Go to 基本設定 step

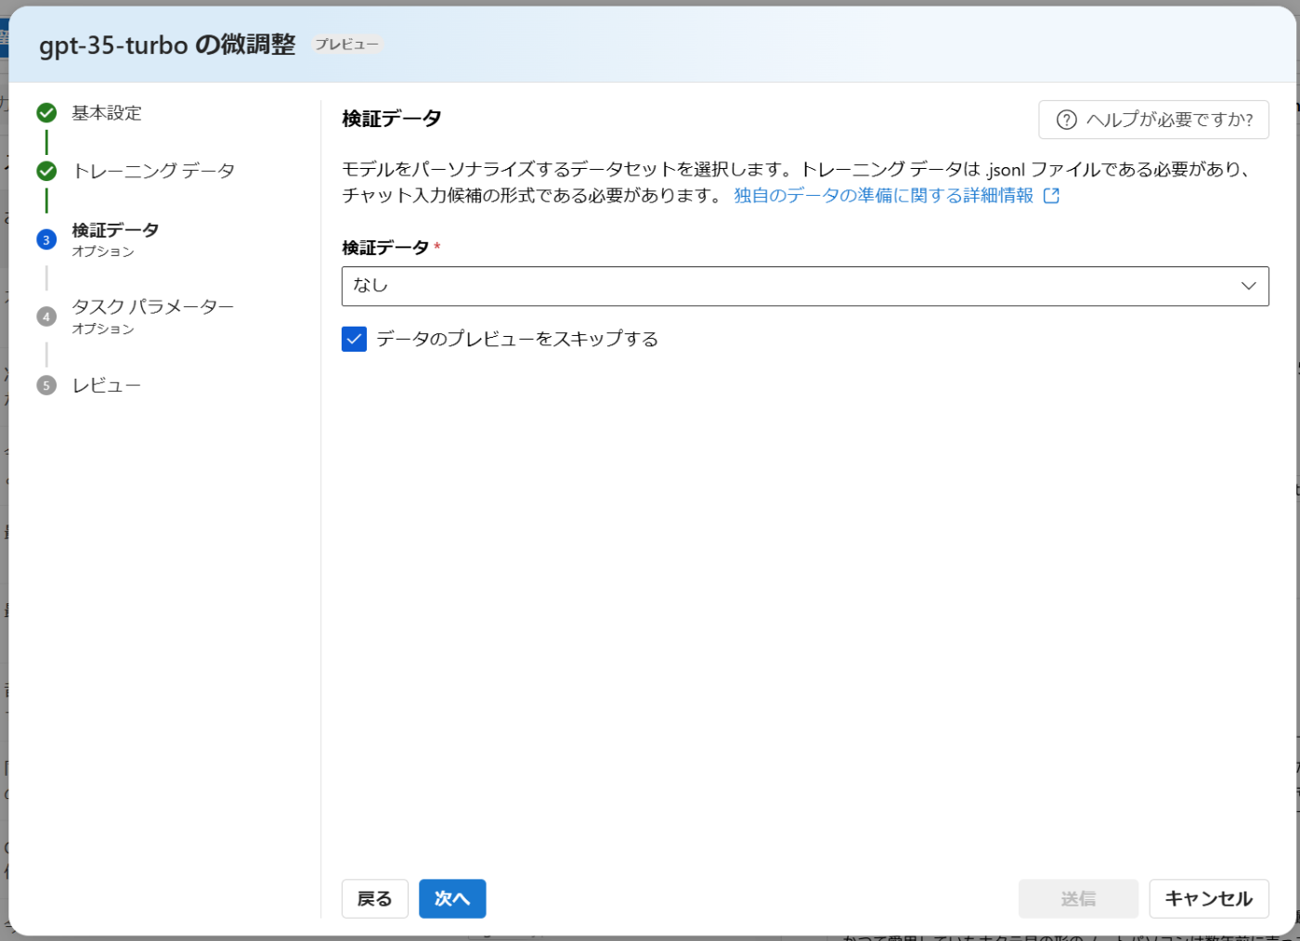(107, 113)
